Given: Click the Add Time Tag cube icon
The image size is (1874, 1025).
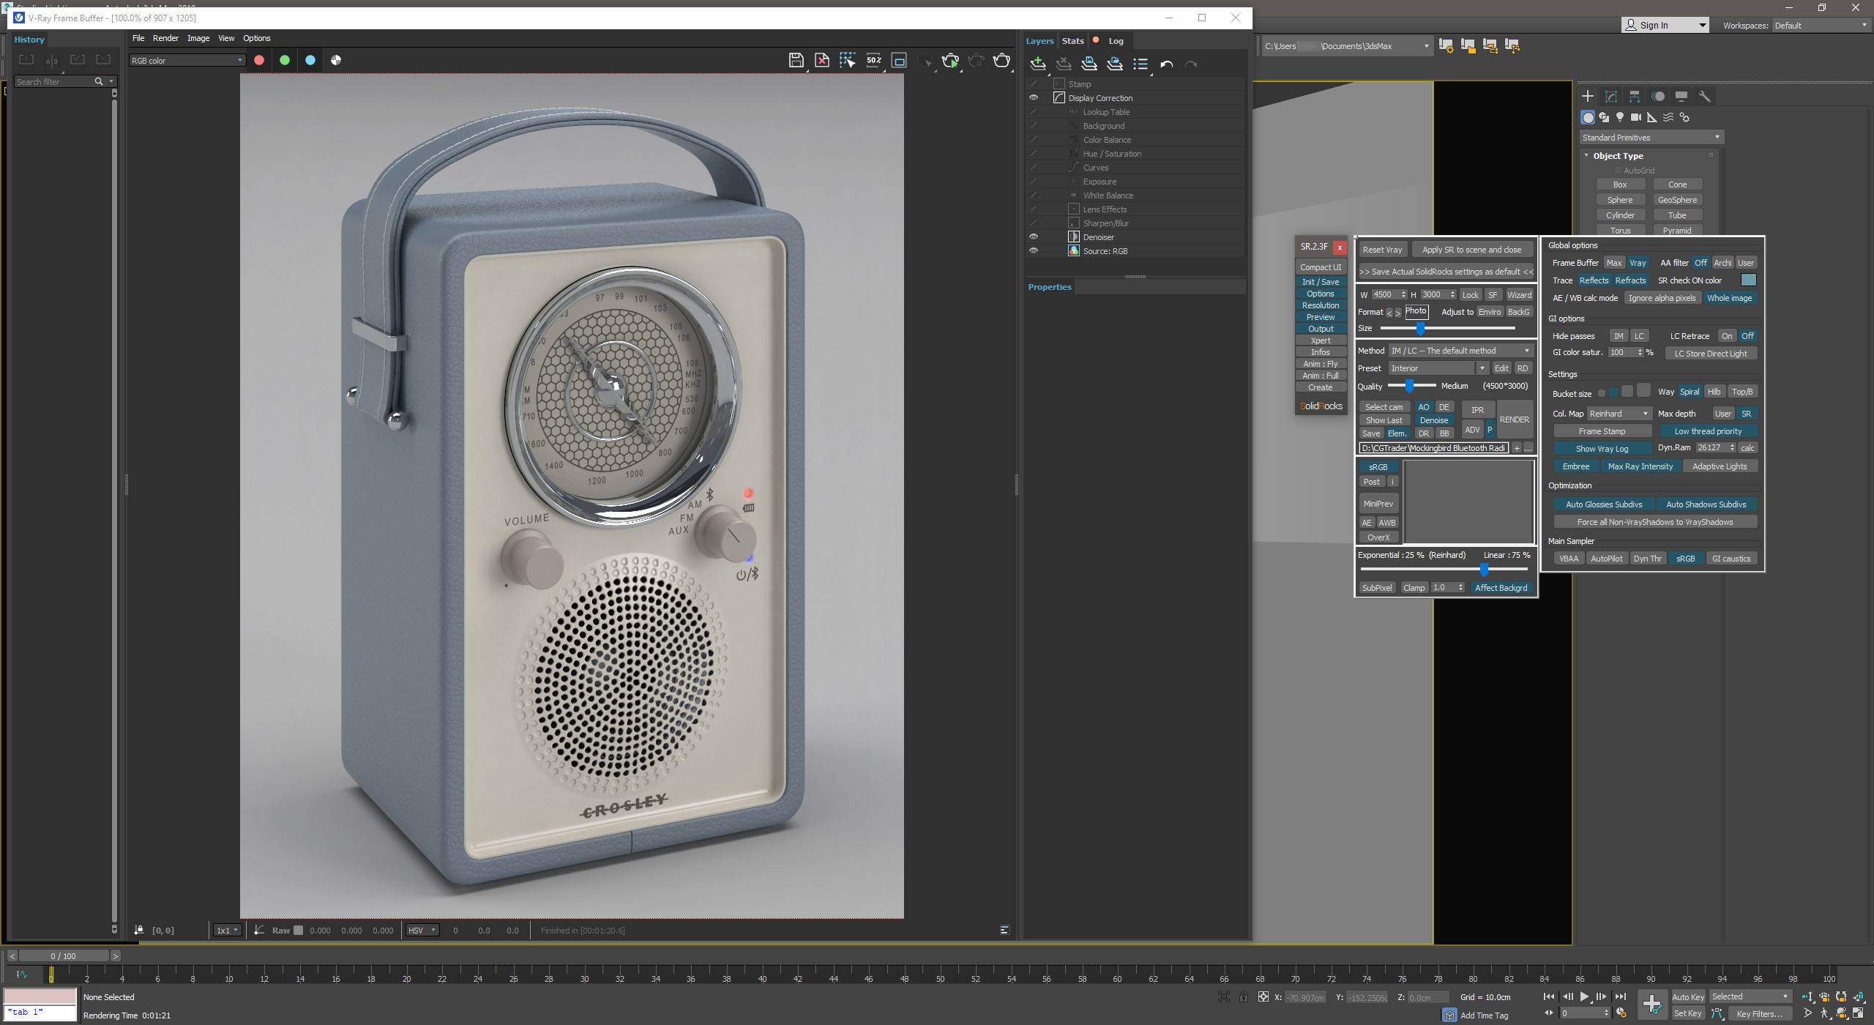Looking at the screenshot, I should point(1449,1015).
